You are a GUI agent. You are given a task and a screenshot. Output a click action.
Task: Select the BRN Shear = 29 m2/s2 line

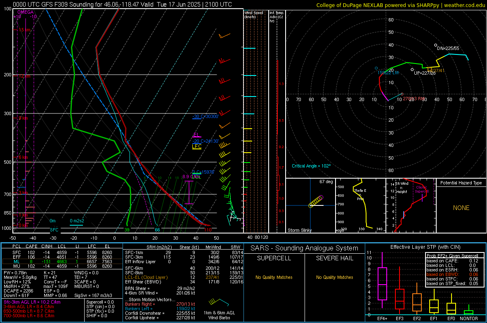coord(160,288)
